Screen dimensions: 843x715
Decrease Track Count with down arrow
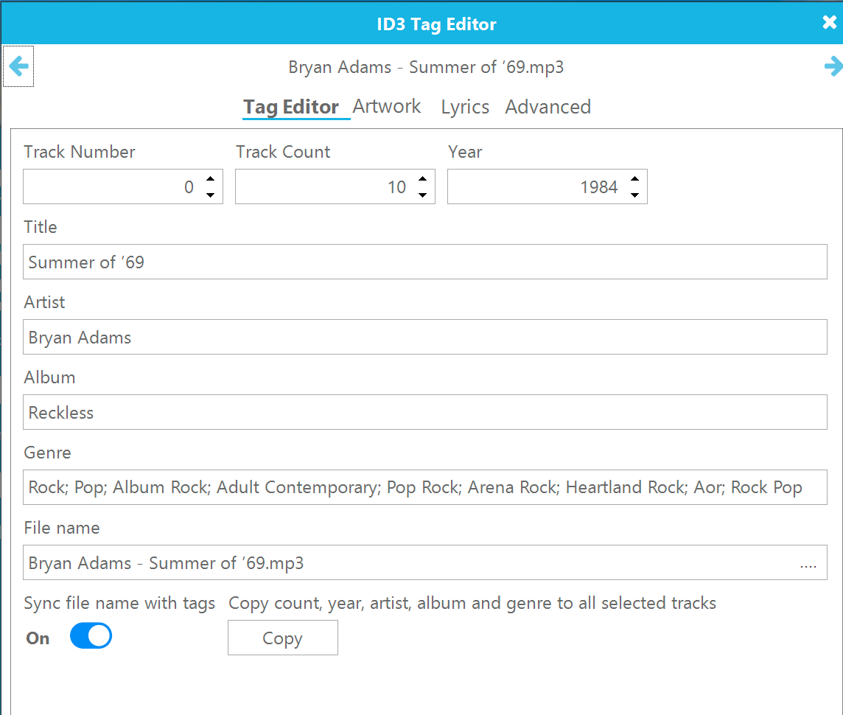(x=422, y=195)
